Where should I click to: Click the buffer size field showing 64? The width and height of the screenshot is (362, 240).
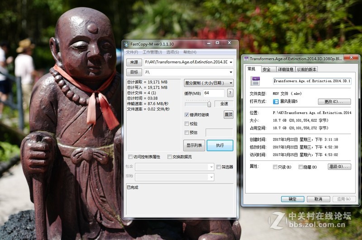click(x=214, y=93)
